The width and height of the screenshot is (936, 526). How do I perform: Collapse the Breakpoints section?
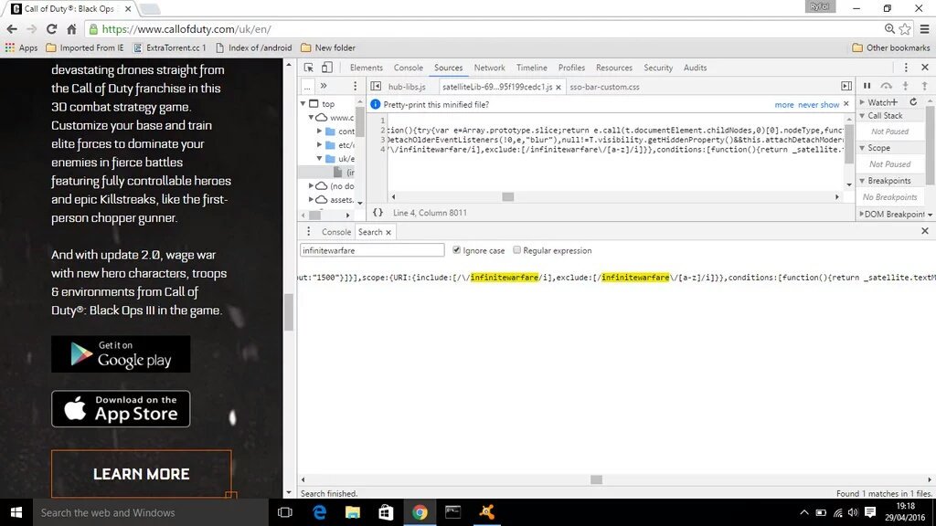[862, 181]
